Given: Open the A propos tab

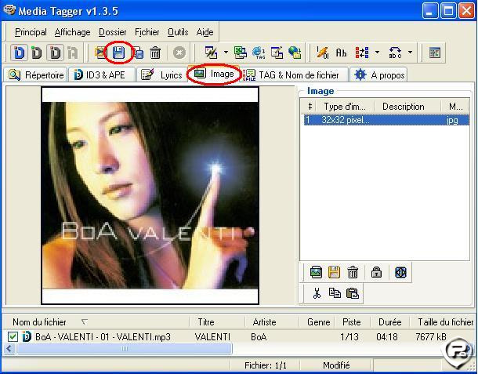Looking at the screenshot, I should [x=378, y=74].
